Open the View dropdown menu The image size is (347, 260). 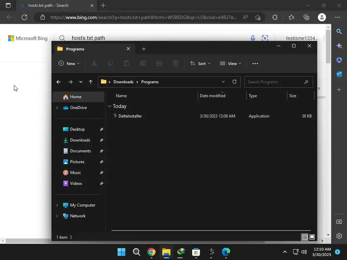[230, 63]
